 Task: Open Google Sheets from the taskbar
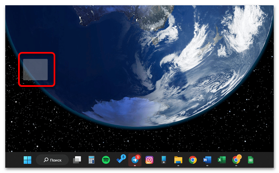(250, 160)
